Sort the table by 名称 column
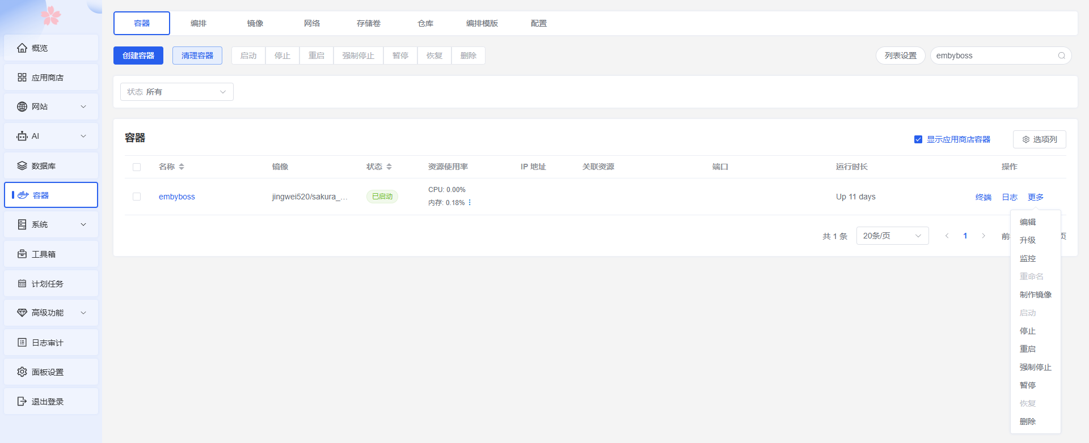 coord(181,167)
